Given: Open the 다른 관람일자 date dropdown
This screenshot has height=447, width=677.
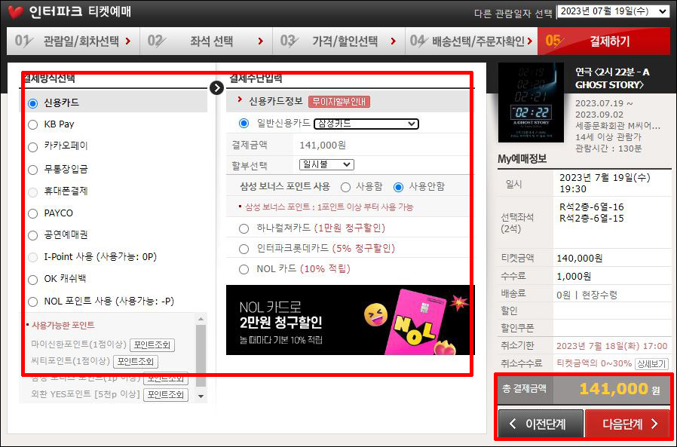Looking at the screenshot, I should (x=613, y=11).
